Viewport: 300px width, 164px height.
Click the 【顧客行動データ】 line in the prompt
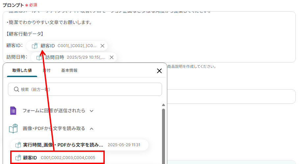click(x=25, y=34)
